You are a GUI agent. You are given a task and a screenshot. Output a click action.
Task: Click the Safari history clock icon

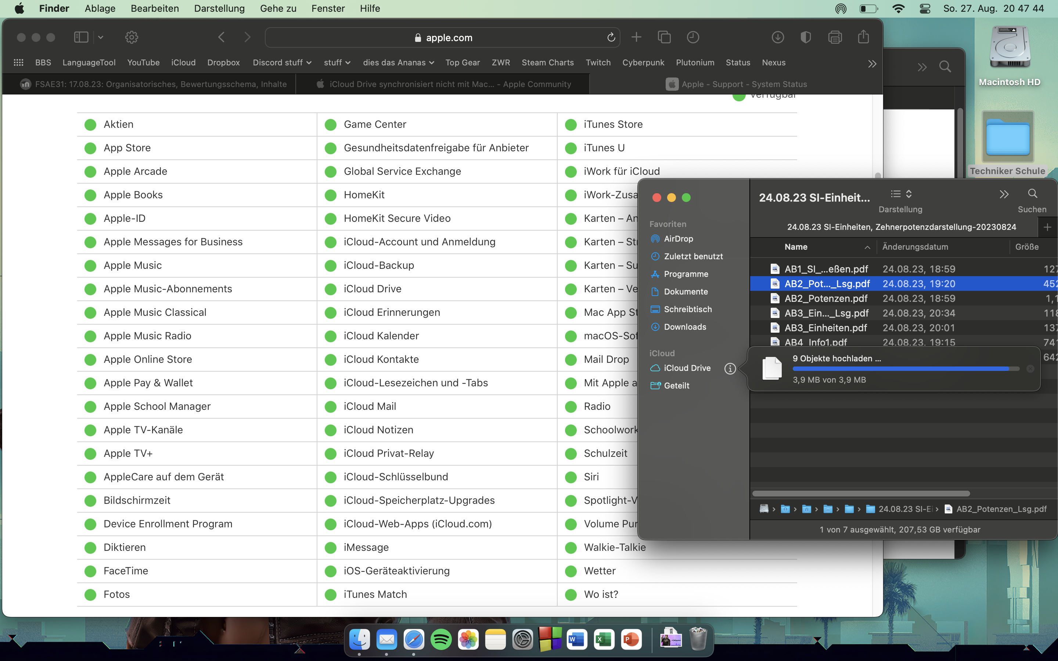click(x=692, y=37)
